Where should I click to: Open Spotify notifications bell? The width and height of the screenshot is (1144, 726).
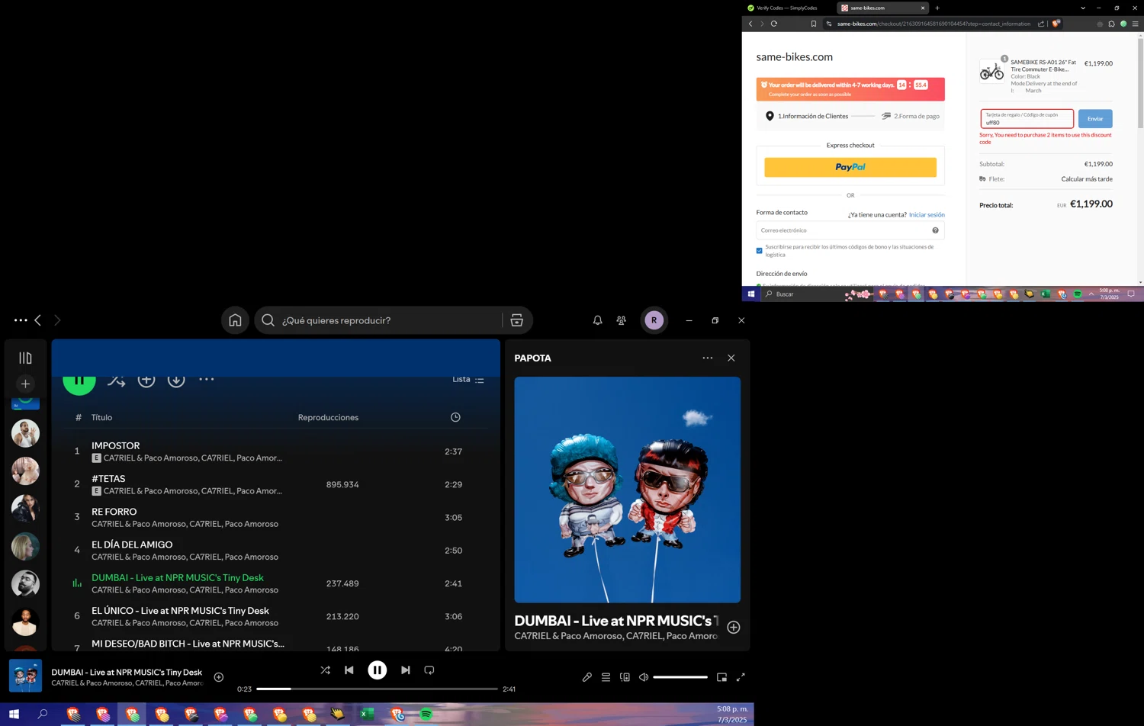coord(597,320)
